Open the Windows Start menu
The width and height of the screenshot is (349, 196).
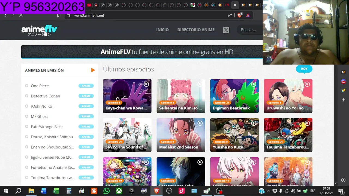(x=6, y=191)
